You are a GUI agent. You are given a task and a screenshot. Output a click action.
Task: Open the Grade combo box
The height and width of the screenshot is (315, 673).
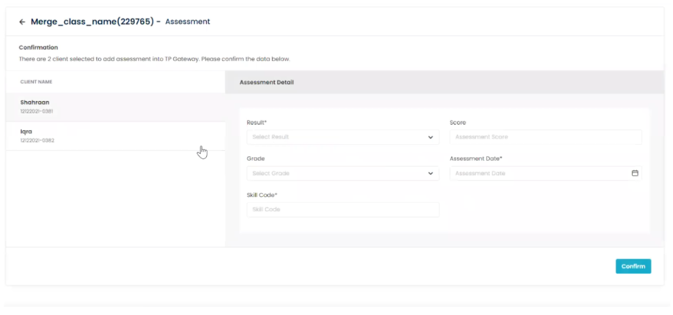coord(343,173)
